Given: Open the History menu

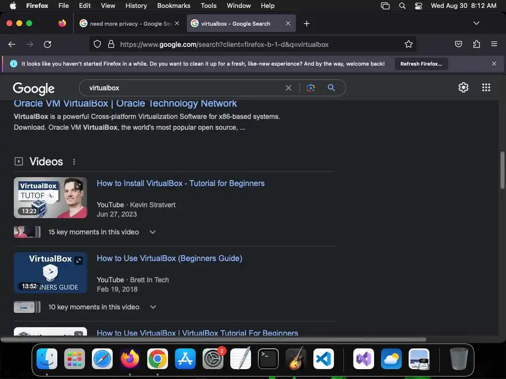Looking at the screenshot, I should tap(136, 6).
